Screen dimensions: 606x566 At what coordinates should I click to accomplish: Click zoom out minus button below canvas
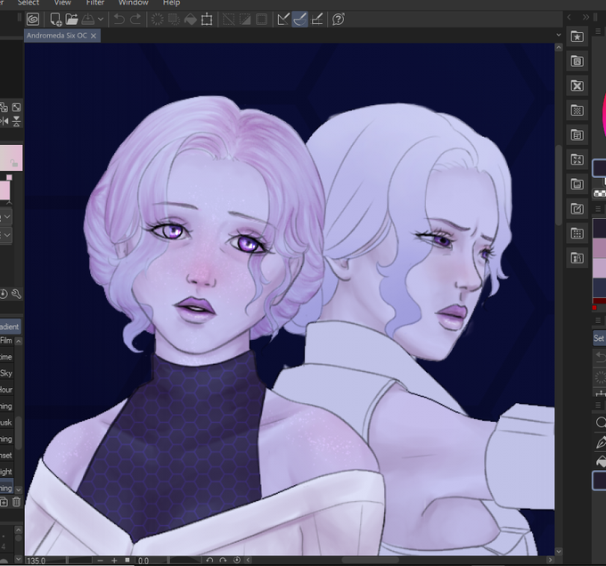[x=101, y=561]
